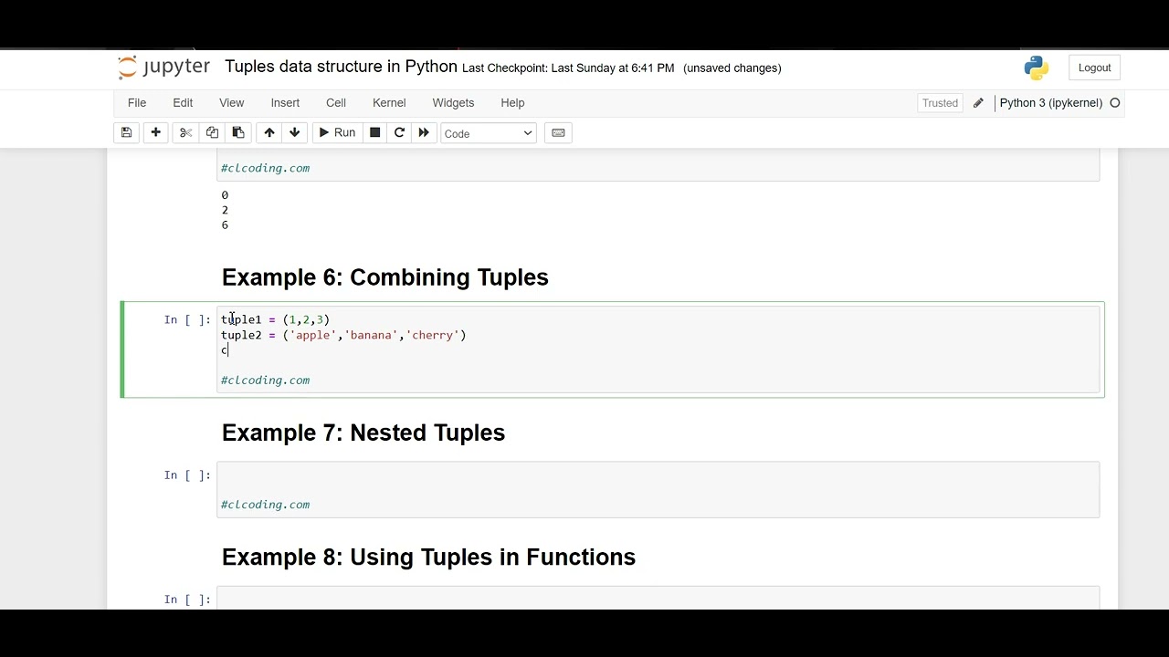Viewport: 1169px width, 657px height.
Task: Click the Run button
Action: click(x=336, y=133)
